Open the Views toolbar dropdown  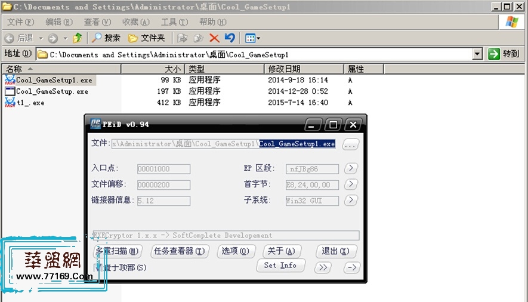pos(252,38)
